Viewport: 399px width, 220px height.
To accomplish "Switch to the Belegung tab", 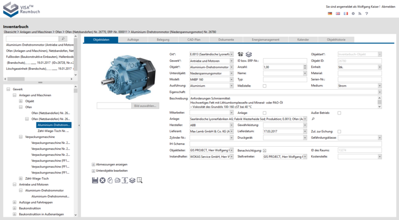I will tap(163, 40).
